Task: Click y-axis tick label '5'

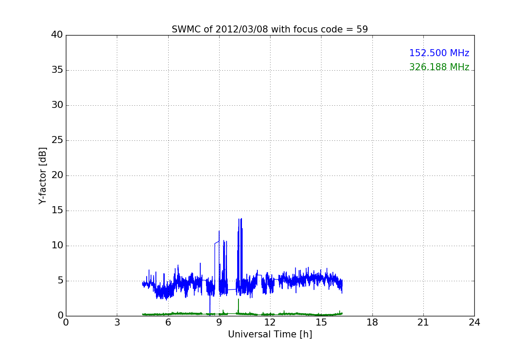Action: 60,281
